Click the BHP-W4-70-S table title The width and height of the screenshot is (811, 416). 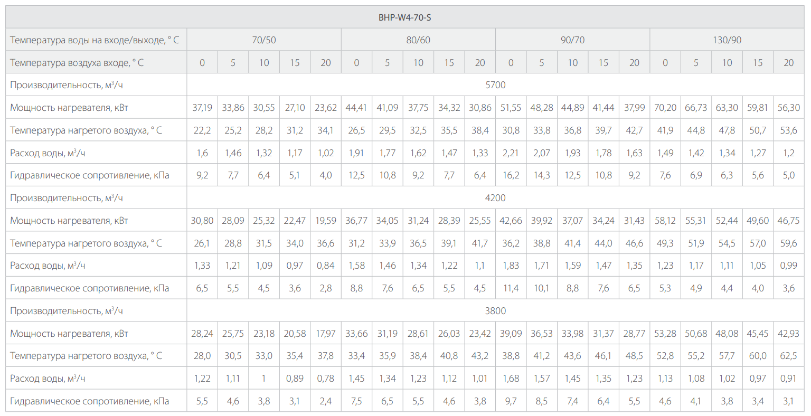tap(404, 17)
